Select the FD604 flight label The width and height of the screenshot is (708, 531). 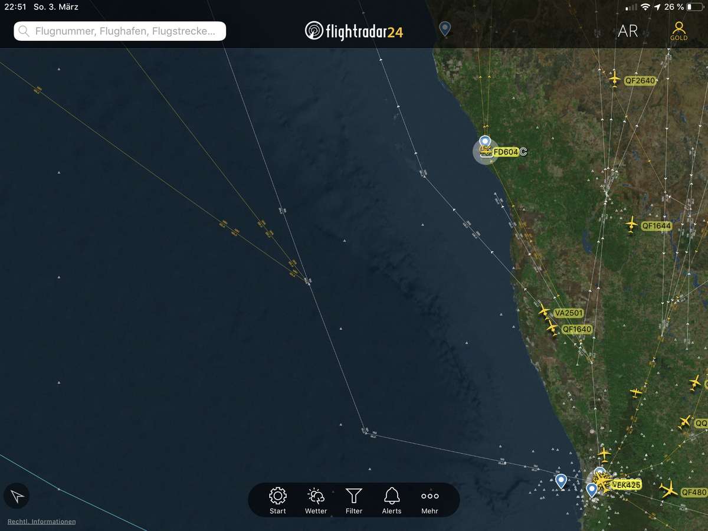tap(506, 152)
